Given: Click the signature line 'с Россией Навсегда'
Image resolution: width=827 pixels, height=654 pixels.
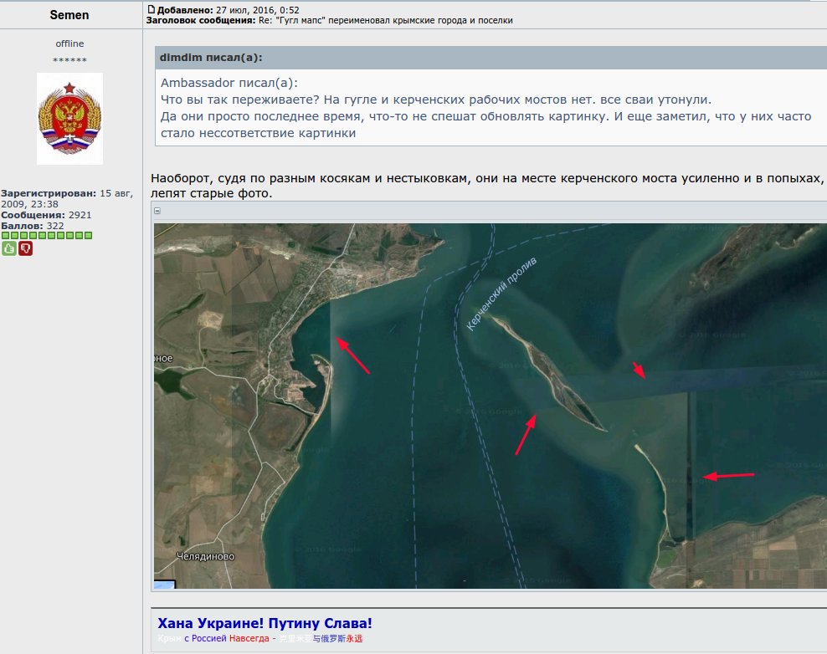Looking at the screenshot, I should (x=227, y=639).
